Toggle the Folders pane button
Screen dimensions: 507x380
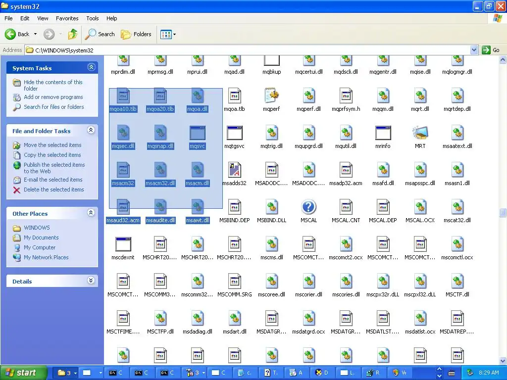[136, 34]
